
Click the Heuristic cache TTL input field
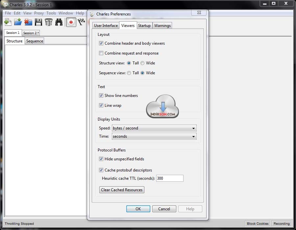170,178
